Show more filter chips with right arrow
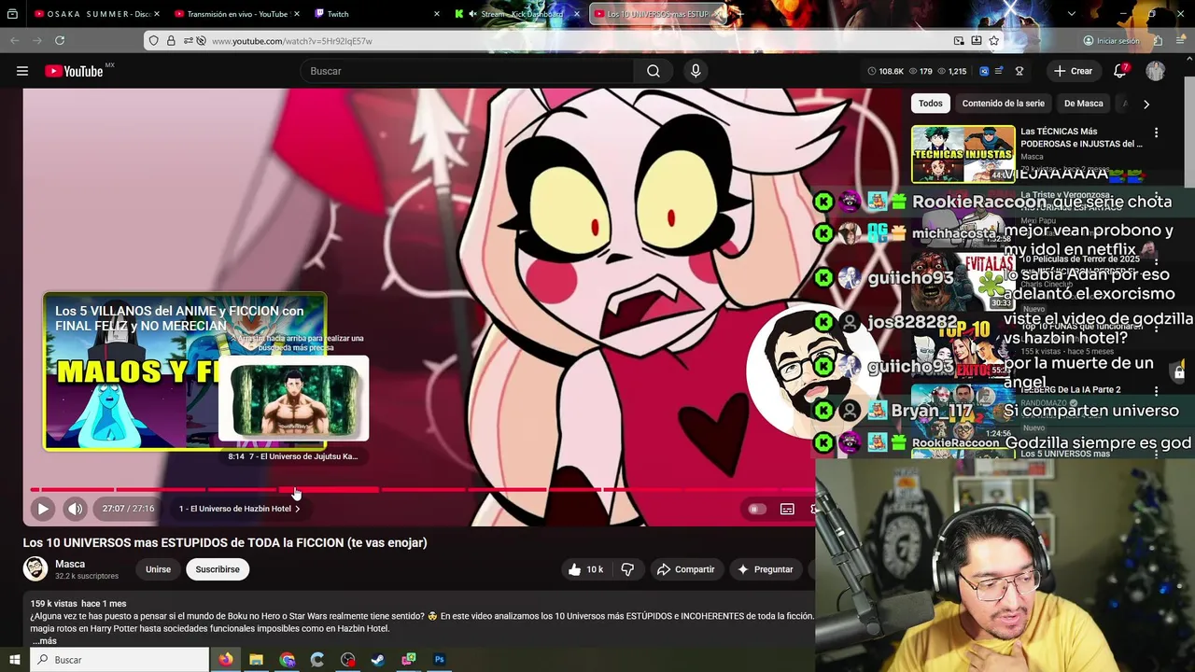 click(1146, 104)
